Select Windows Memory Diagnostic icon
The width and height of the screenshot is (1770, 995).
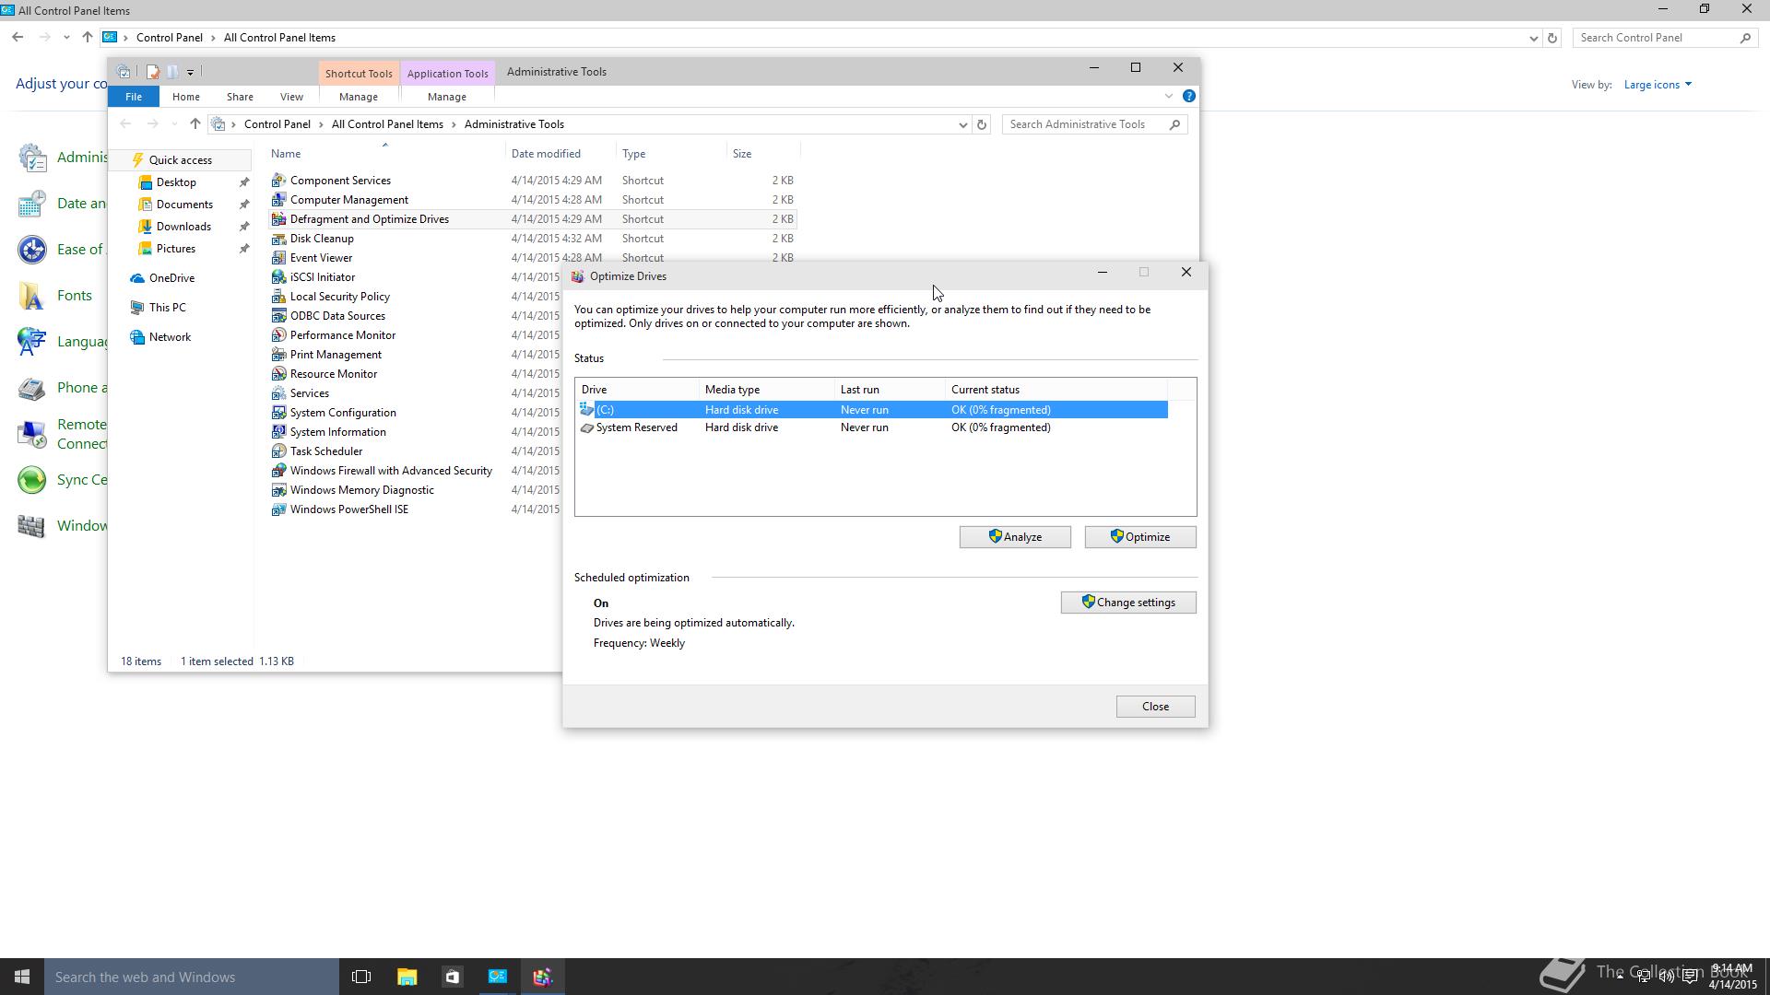(278, 490)
